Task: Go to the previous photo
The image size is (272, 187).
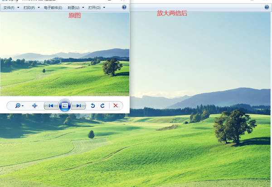Action: (x=51, y=105)
